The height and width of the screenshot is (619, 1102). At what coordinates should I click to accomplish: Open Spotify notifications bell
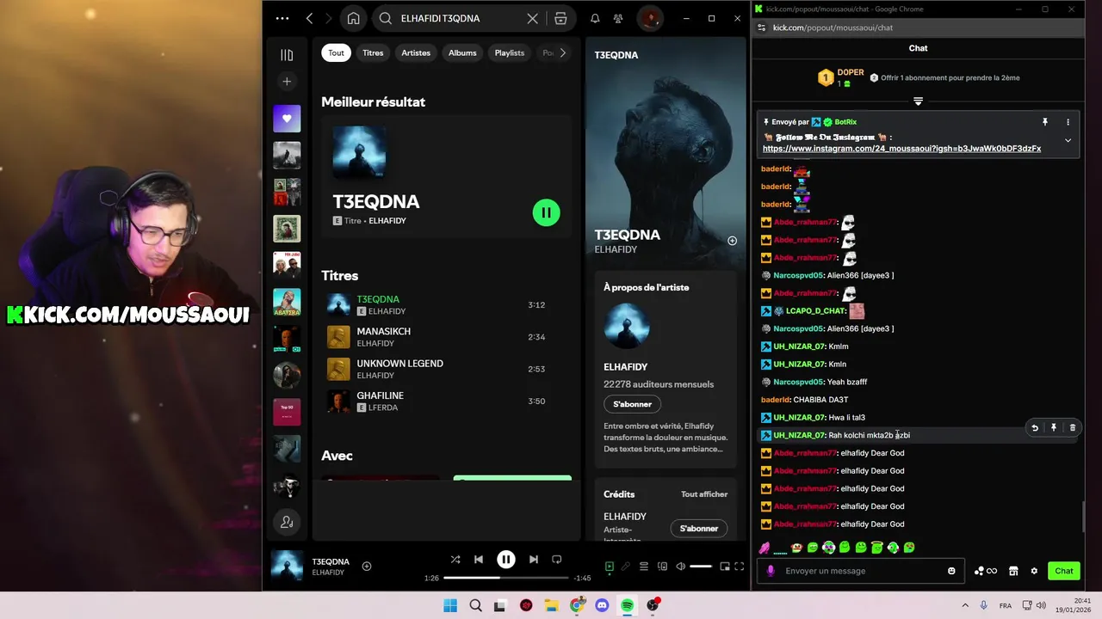click(x=595, y=18)
